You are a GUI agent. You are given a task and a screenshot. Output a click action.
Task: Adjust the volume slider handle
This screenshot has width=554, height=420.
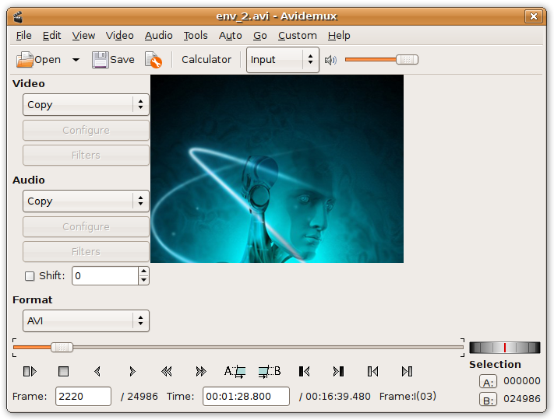pos(407,60)
